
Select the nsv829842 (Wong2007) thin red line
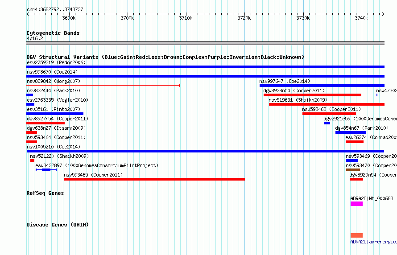103,86
